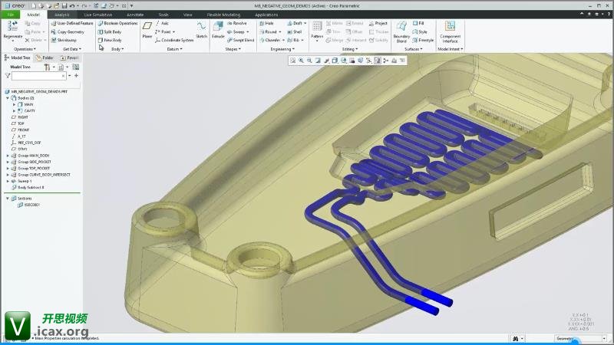The width and height of the screenshot is (614, 345).
Task: Select the Revolve tool
Action: (x=239, y=24)
